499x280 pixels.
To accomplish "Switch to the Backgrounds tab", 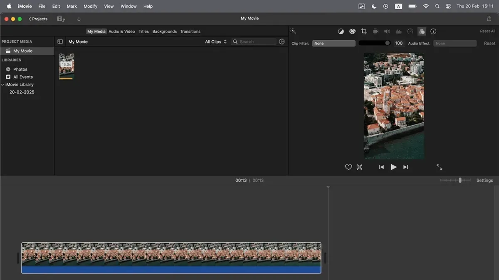I will [x=165, y=32].
